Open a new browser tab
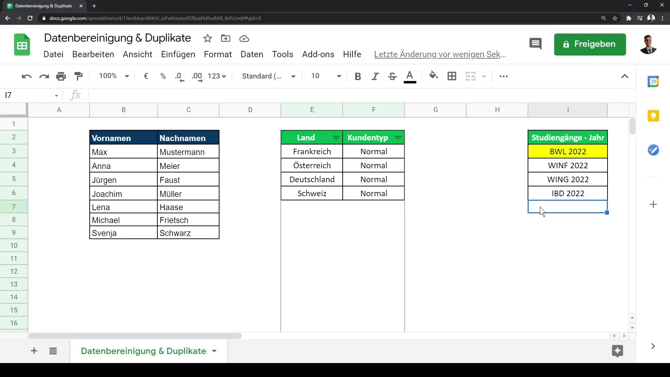 pyautogui.click(x=94, y=6)
